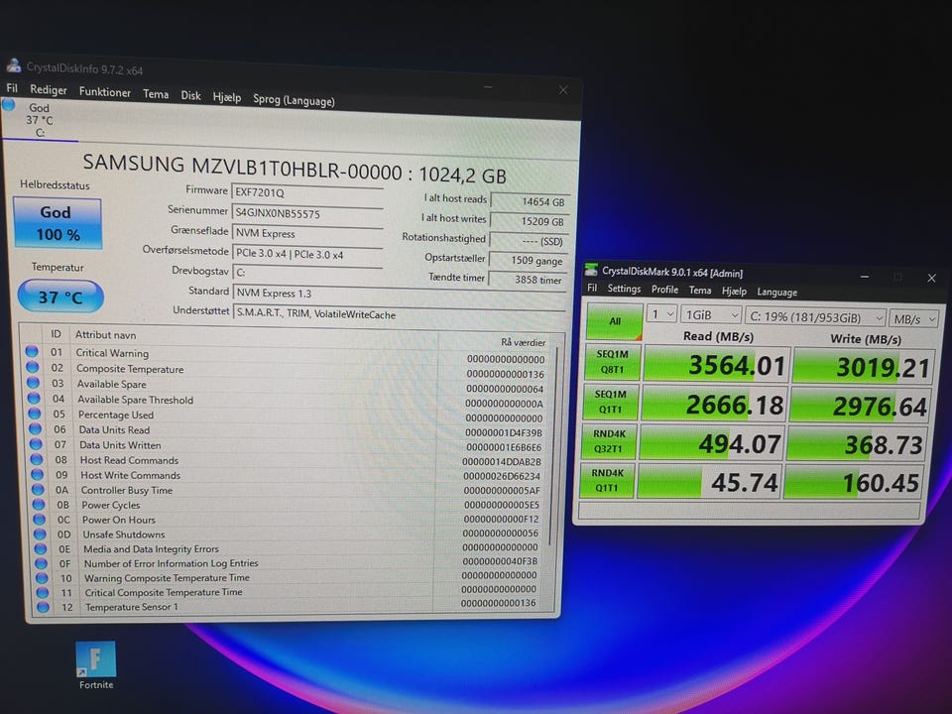Click the status circle for Data Units Written
The image size is (952, 714).
pos(36,444)
